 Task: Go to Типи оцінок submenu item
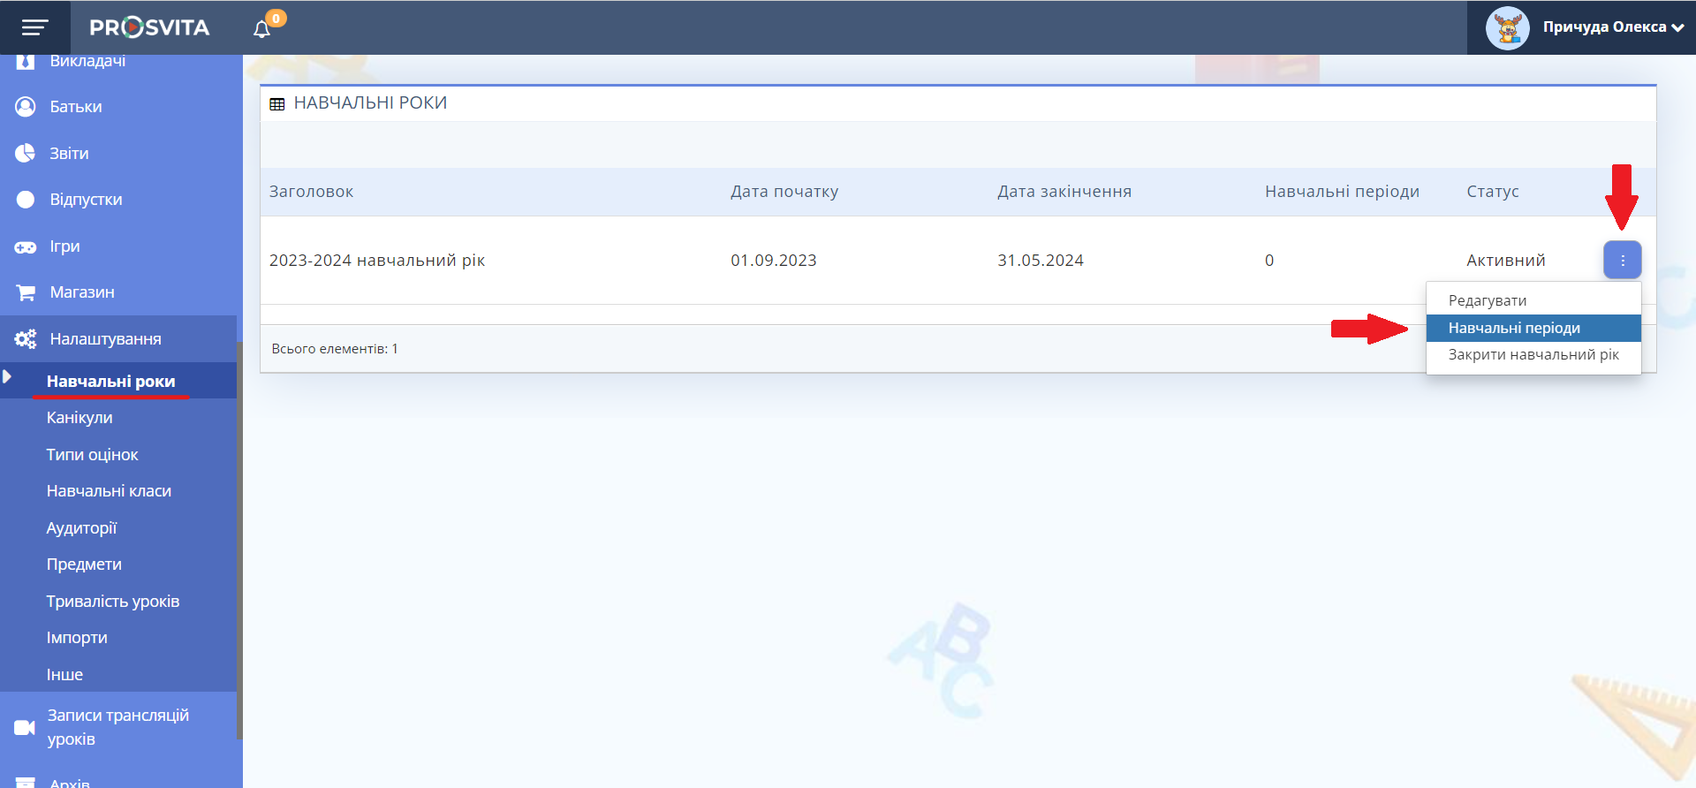(x=92, y=455)
